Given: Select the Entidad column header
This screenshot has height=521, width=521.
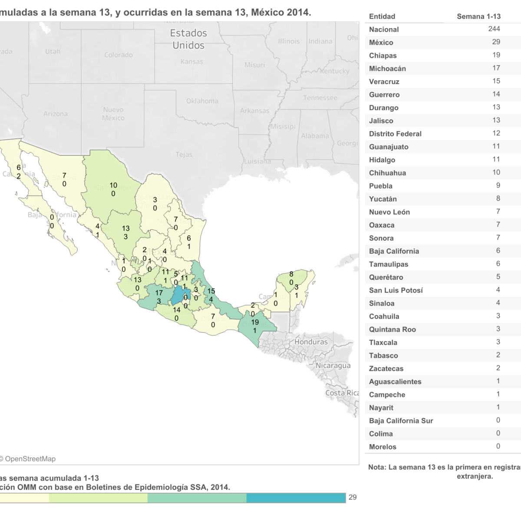Looking at the screenshot, I should click(382, 16).
